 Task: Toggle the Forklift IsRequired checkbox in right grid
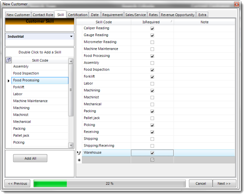click(152, 77)
